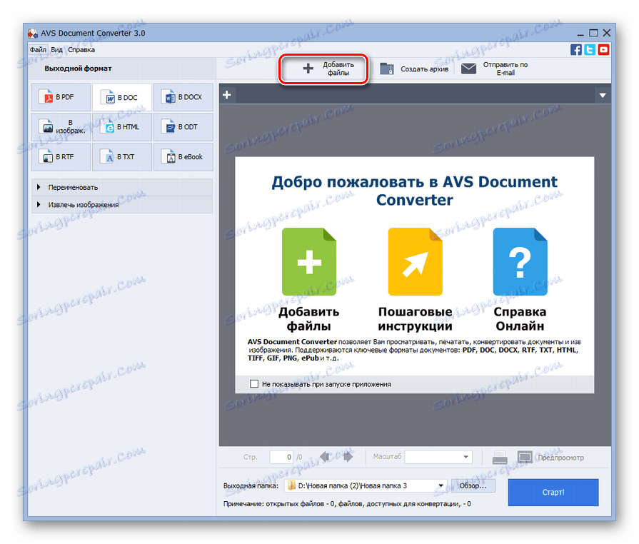The image size is (639, 544).
Task: Open the tab list dropdown arrow
Action: click(603, 96)
